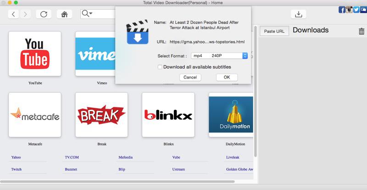Click the Metacafe caption text
367x190 pixels.
pos(35,144)
